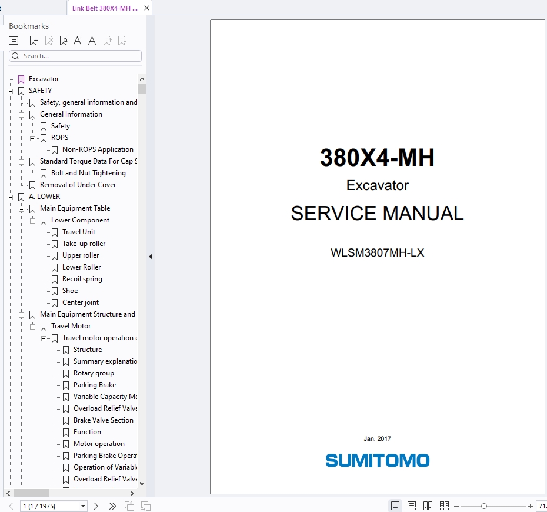
Task: Collapse the Main Equipment Structure branch
Action: (x=21, y=315)
